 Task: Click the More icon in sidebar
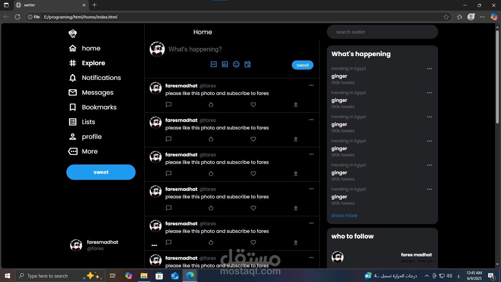(73, 151)
